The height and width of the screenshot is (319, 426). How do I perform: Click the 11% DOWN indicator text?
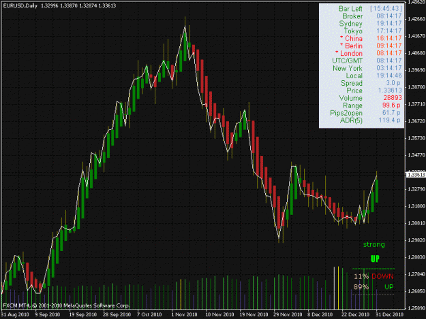coord(374,276)
